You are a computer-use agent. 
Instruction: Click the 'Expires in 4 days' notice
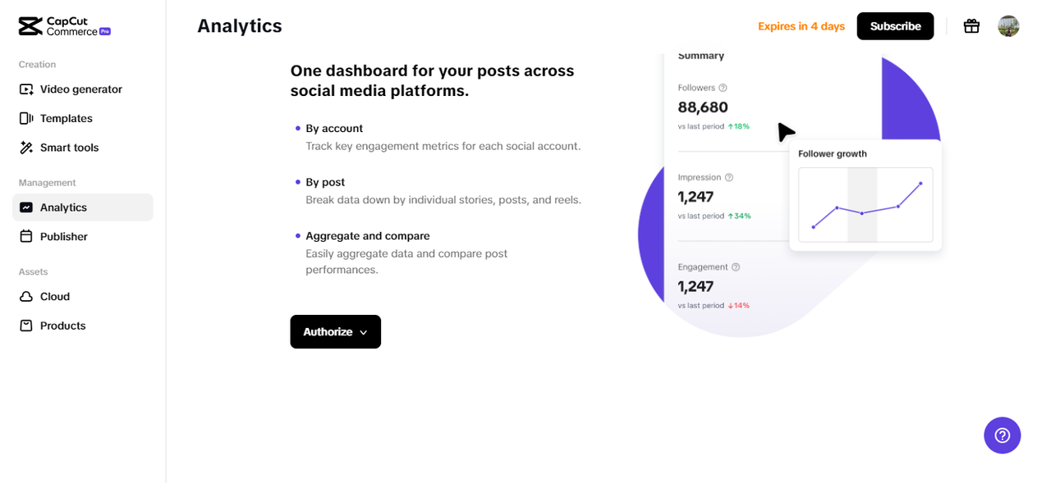[x=801, y=26]
